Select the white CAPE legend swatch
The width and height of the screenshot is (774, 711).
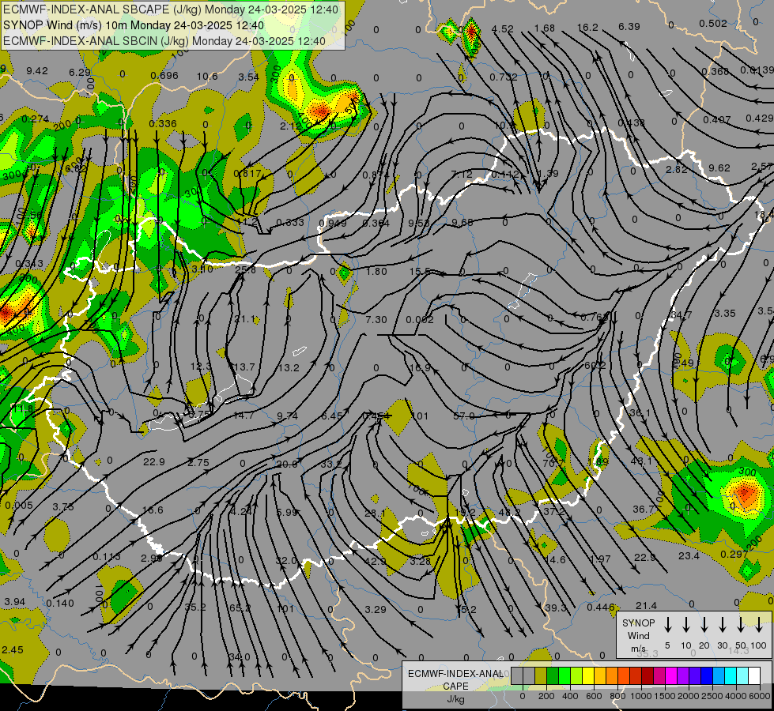tap(754, 676)
